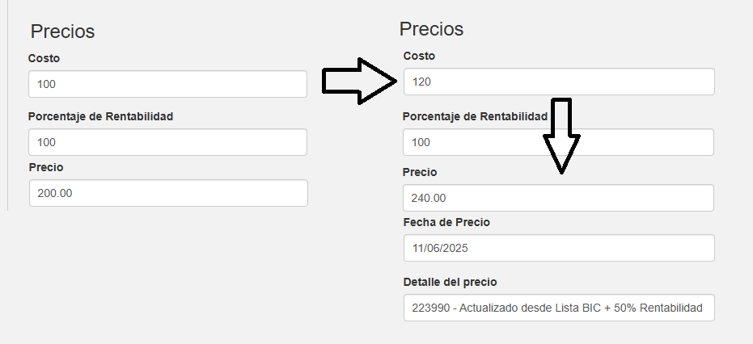The height and width of the screenshot is (344, 753).
Task: Click the Detalle del precio label
Action: coord(450,282)
